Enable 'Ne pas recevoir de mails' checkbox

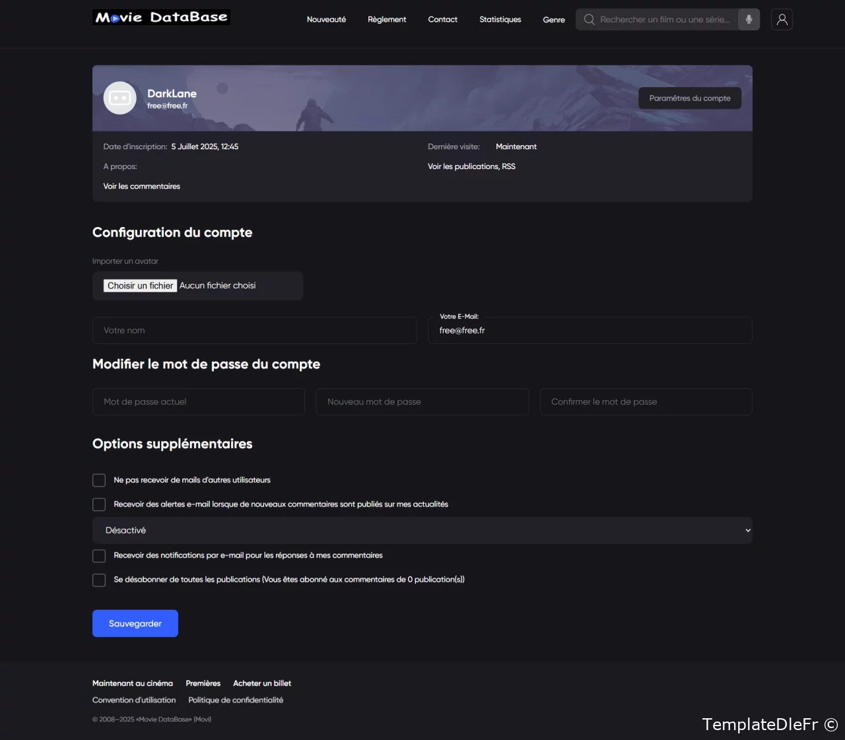coord(99,480)
